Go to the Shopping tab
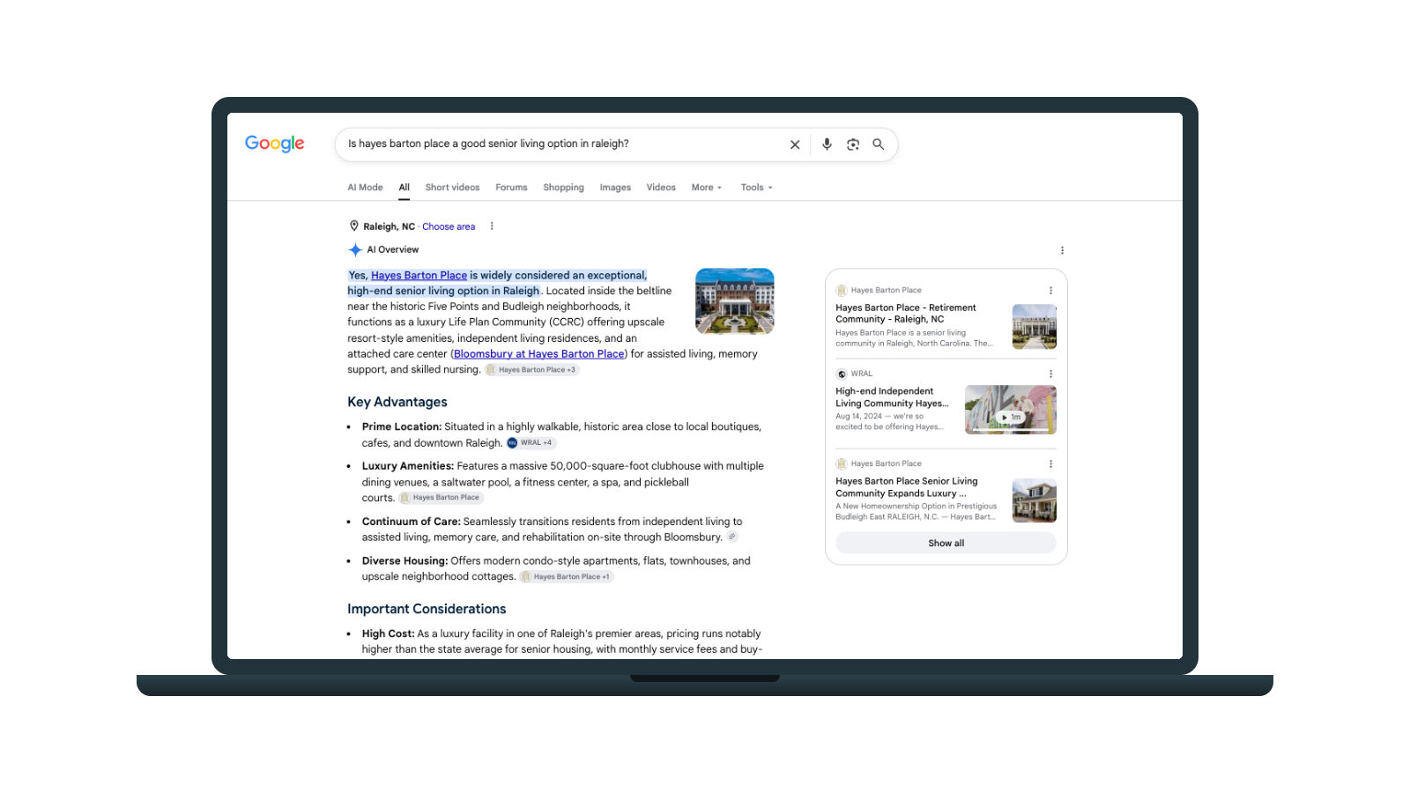The height and width of the screenshot is (793, 1410). [x=563, y=188]
